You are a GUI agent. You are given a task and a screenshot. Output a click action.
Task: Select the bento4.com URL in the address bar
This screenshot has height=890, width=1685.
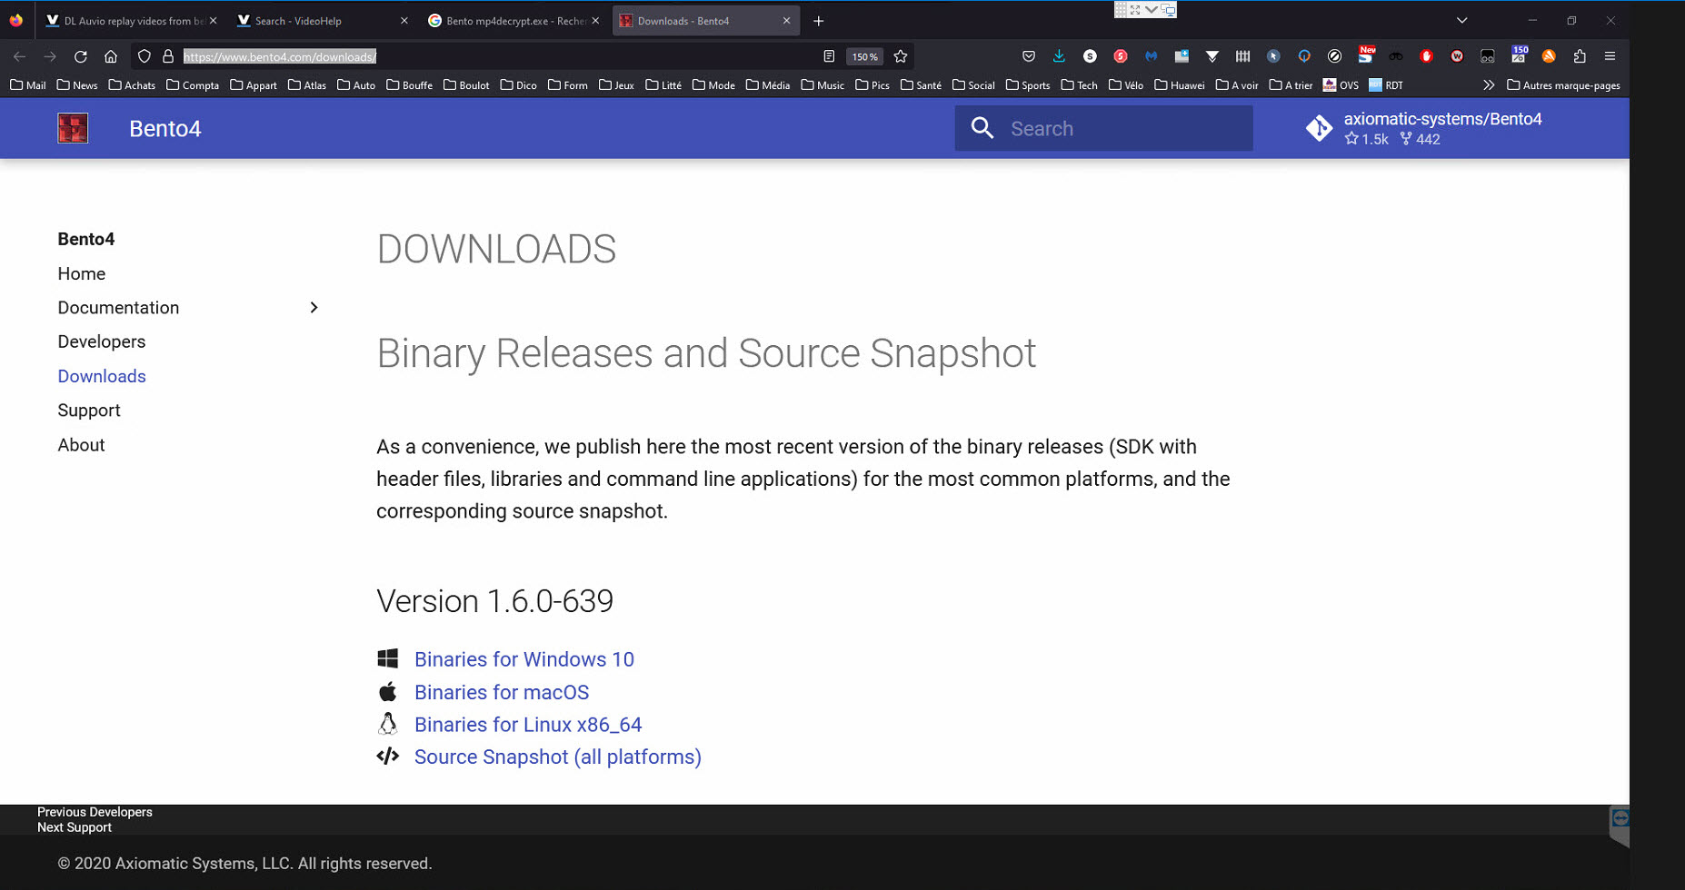coord(280,56)
